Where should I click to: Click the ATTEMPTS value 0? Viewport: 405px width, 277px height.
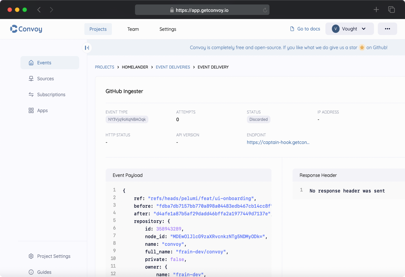coord(177,119)
